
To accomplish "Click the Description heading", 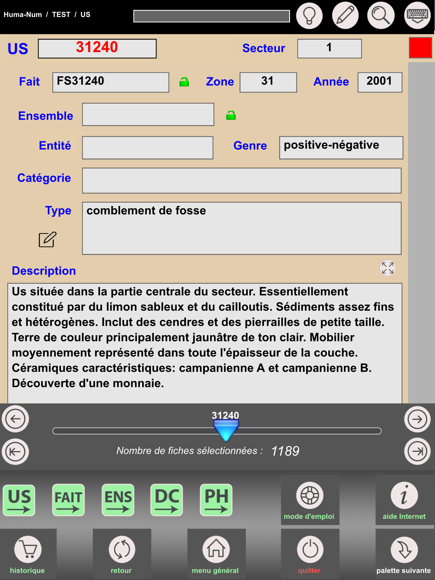I will [44, 271].
